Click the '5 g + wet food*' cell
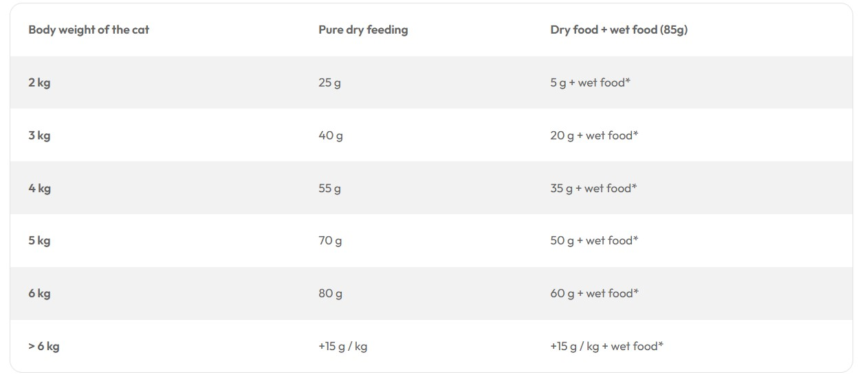Viewport: 867px width, 379px height. [x=591, y=82]
